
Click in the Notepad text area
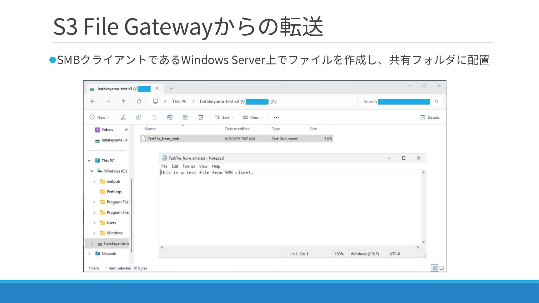tap(290, 208)
